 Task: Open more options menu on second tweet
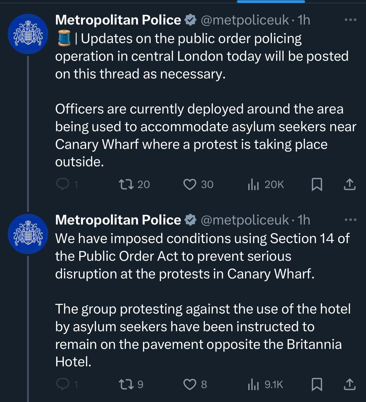click(350, 220)
